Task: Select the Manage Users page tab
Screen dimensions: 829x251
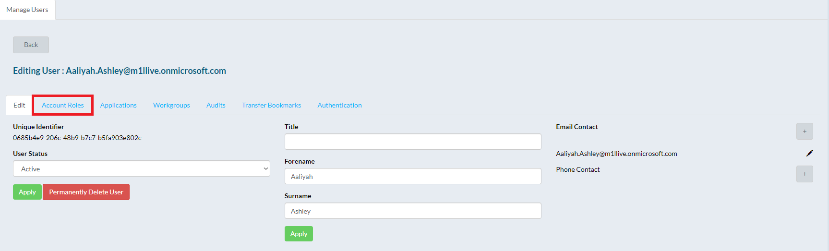Action: click(x=27, y=10)
